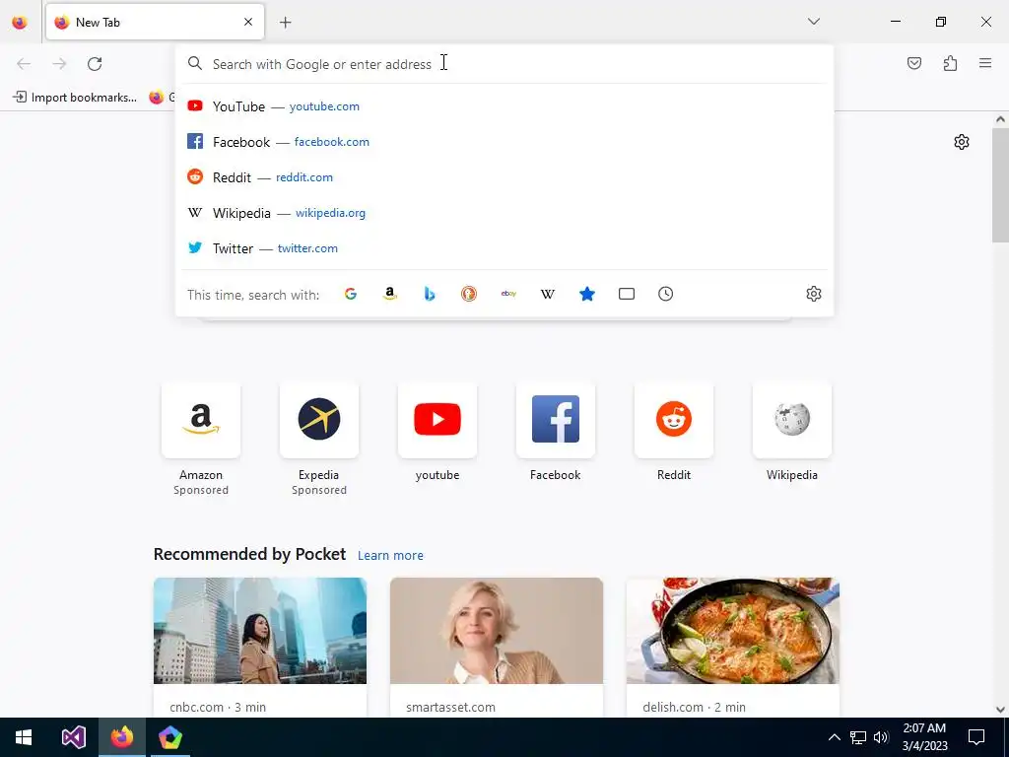This screenshot has height=757, width=1009.
Task: Close the New Tab tab
Action: tap(248, 22)
